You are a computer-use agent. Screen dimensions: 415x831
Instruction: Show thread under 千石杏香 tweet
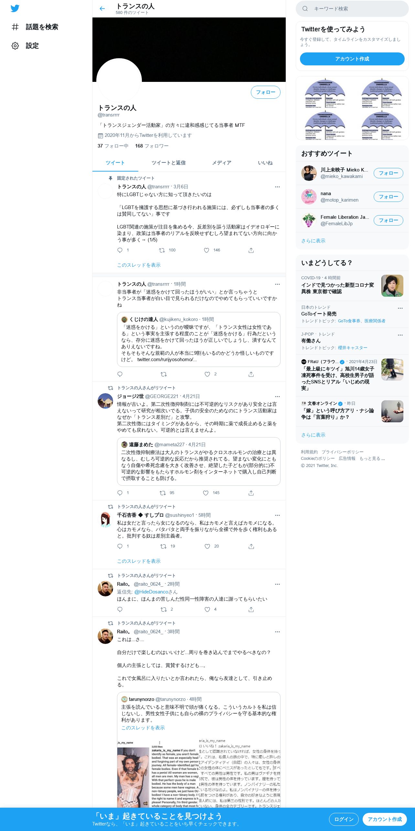pos(139,561)
